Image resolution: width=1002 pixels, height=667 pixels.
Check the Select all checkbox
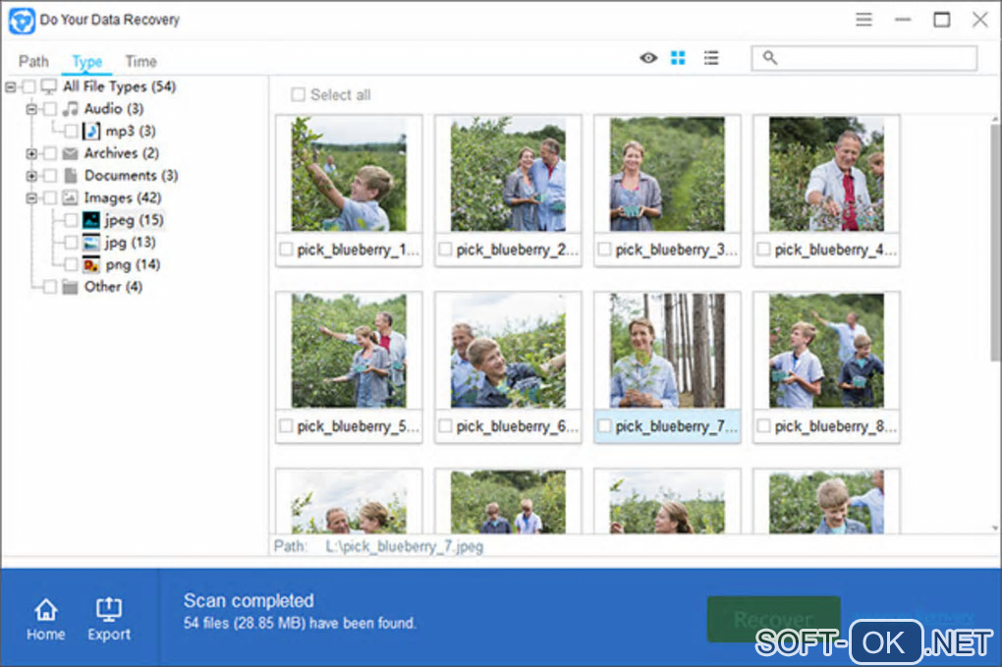click(298, 95)
